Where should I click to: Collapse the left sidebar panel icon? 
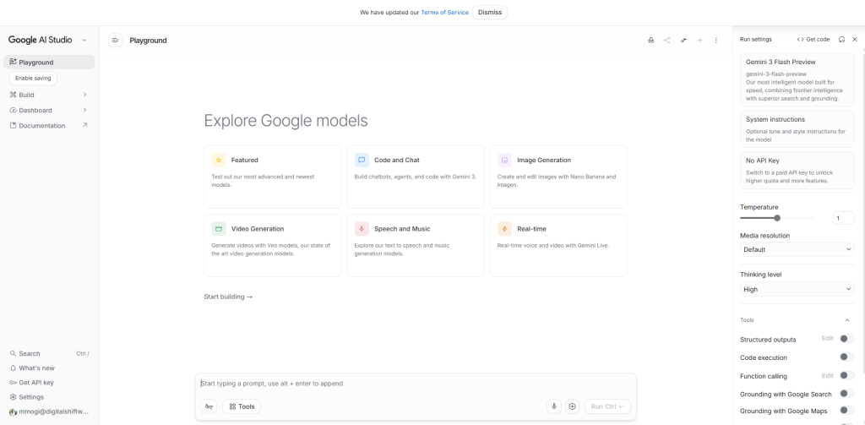[116, 41]
